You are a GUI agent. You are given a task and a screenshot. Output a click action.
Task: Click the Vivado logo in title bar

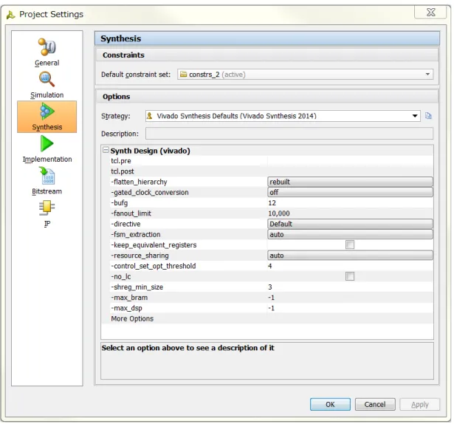[x=10, y=15]
